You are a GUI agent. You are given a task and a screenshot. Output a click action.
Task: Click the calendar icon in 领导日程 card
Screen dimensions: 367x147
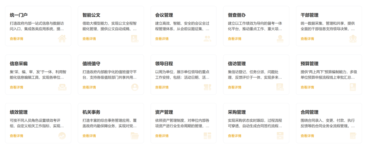(x=207, y=87)
